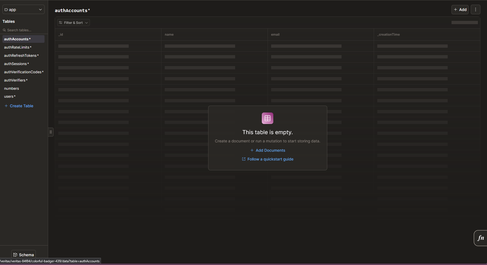Viewport: 487px width, 265px height.
Task: Click the _id column header
Action: pos(108,35)
